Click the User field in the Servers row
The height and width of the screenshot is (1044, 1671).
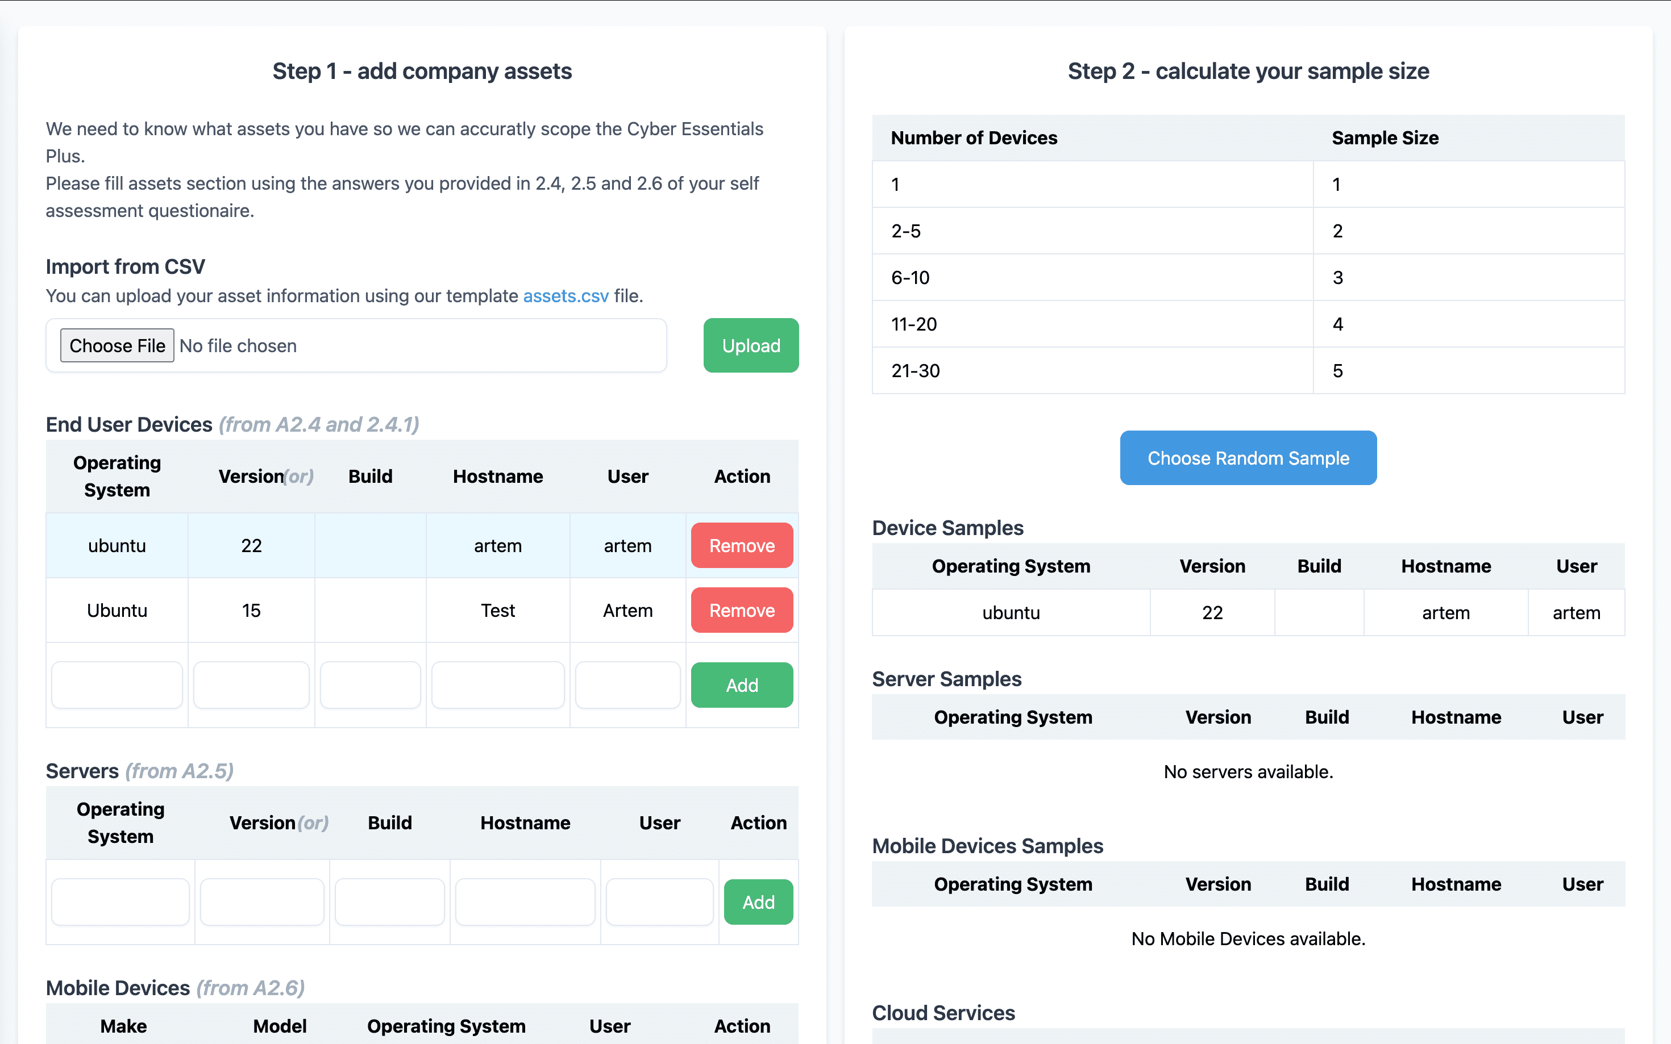pos(660,902)
